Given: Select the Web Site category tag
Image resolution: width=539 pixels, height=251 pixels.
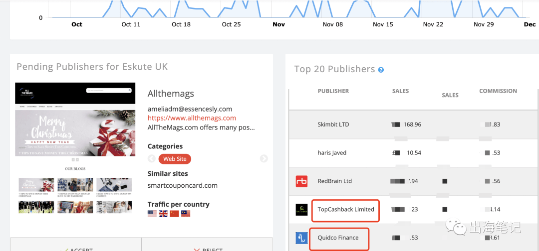Looking at the screenshot, I should click(175, 159).
